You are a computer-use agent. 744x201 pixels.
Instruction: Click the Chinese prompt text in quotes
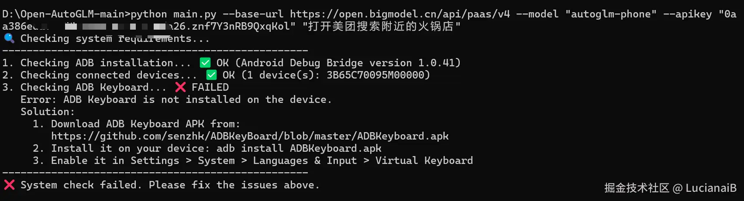tap(381, 26)
